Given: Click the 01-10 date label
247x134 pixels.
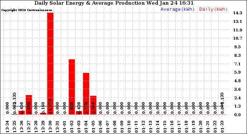Looking at the screenshot, I should coord(129,127).
